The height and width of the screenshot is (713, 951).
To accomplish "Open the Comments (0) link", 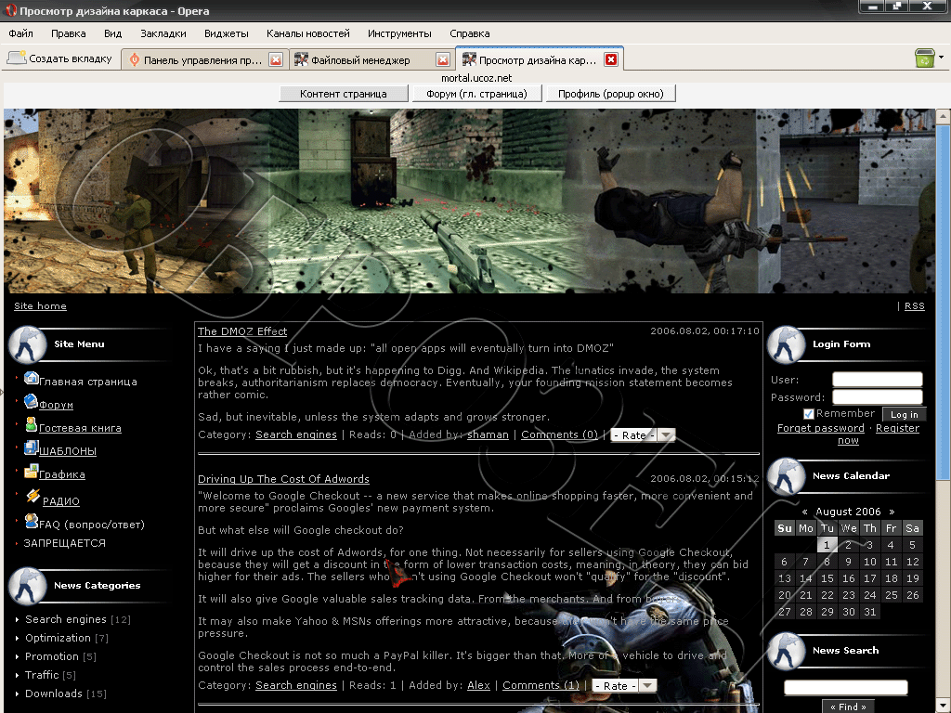I will (x=559, y=434).
